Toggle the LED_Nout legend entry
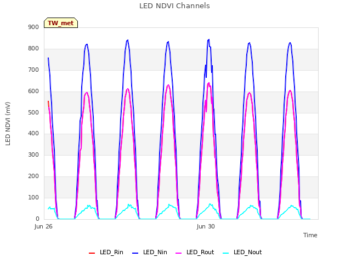The height and width of the screenshot is (263, 351). click(242, 253)
